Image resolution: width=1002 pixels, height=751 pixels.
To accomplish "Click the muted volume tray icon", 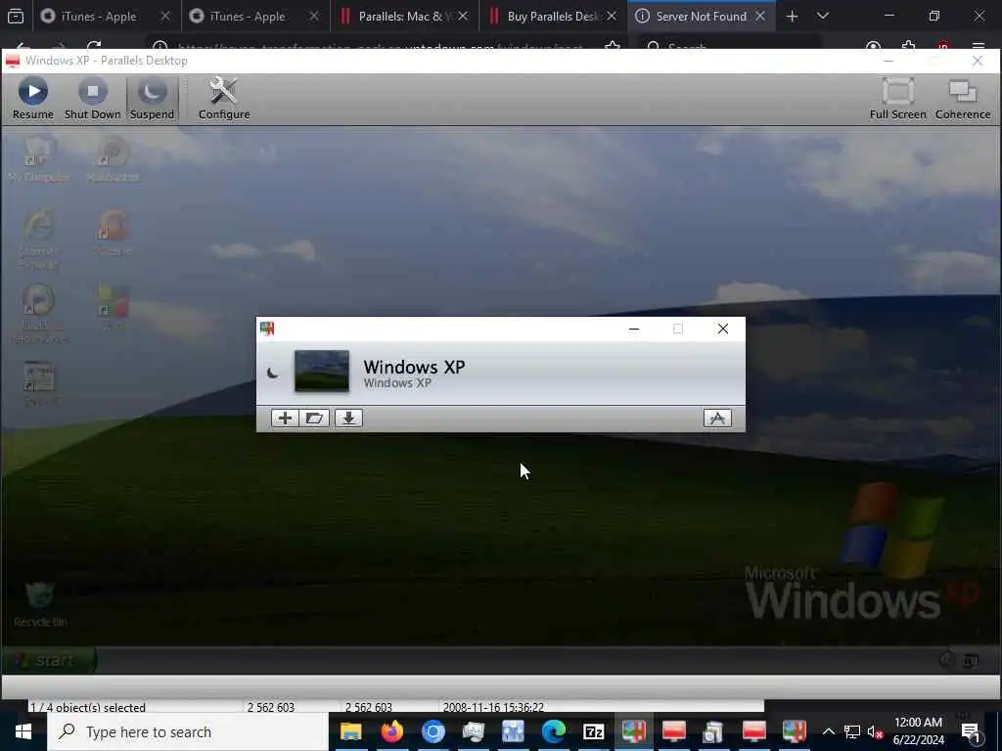I will 875,731.
